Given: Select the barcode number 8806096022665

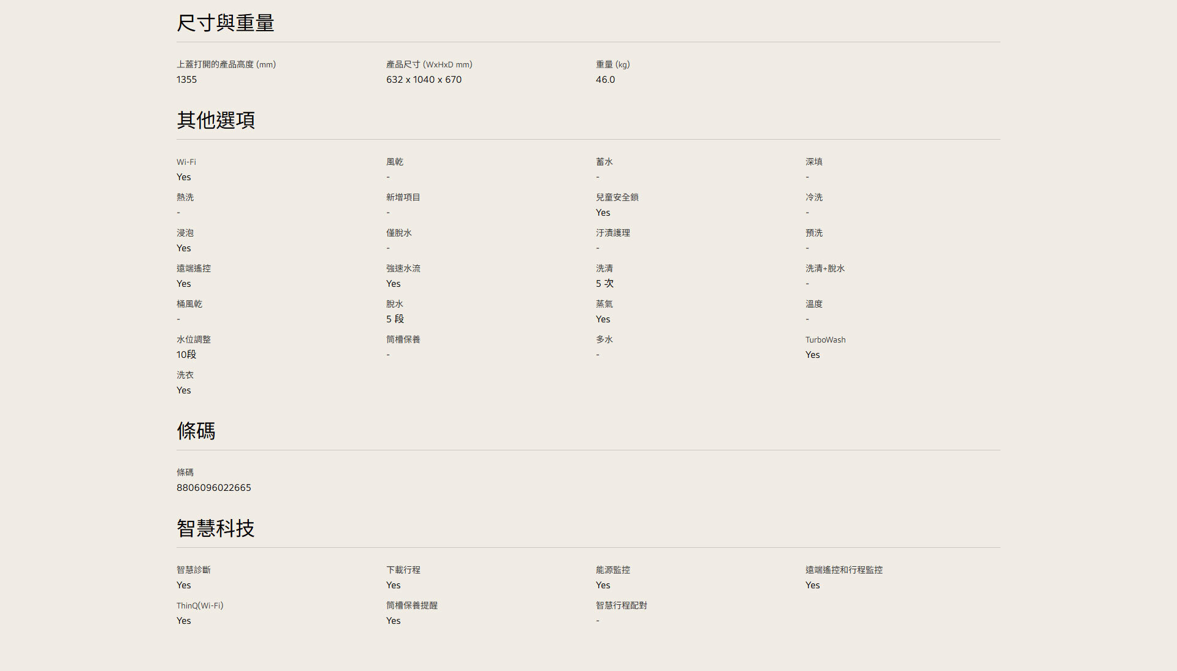Looking at the screenshot, I should click(x=213, y=488).
